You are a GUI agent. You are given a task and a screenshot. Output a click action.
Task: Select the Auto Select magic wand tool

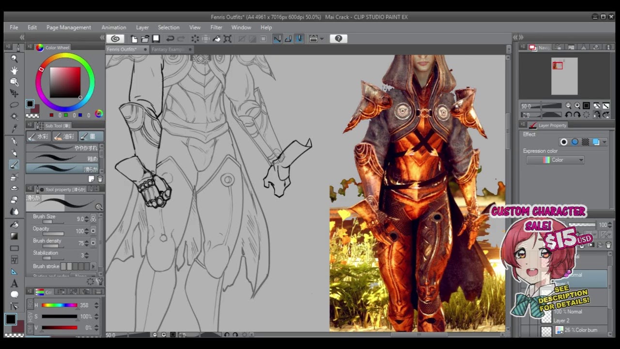[15, 117]
